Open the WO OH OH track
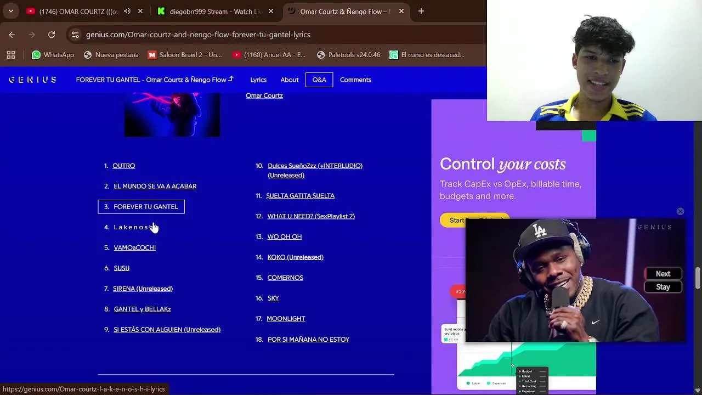Screen dimensions: 702x395 click(284, 236)
